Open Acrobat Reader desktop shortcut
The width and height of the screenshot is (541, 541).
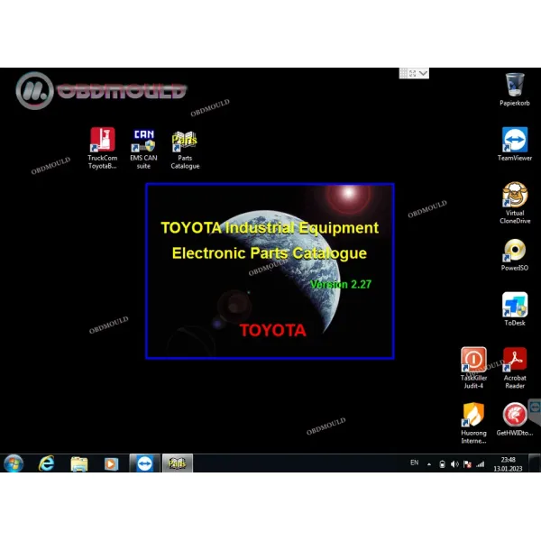[x=515, y=368]
